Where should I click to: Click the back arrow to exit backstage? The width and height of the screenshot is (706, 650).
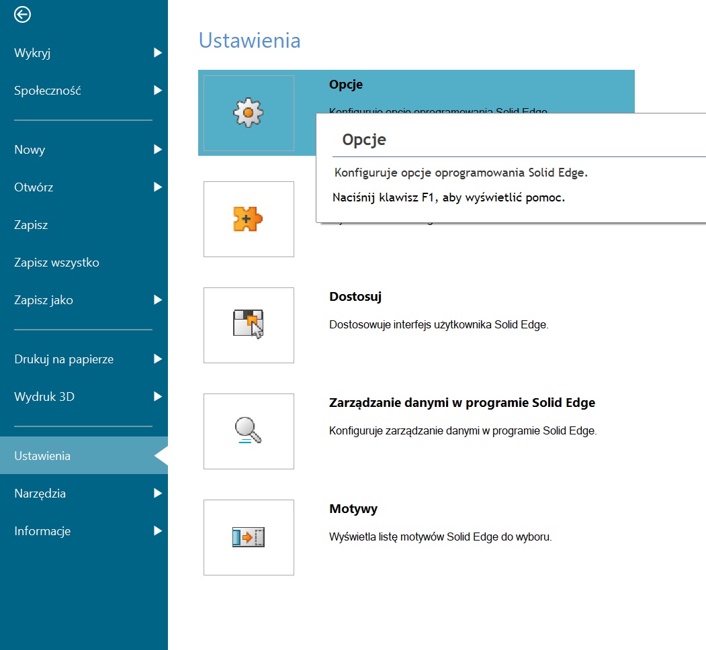(x=22, y=14)
